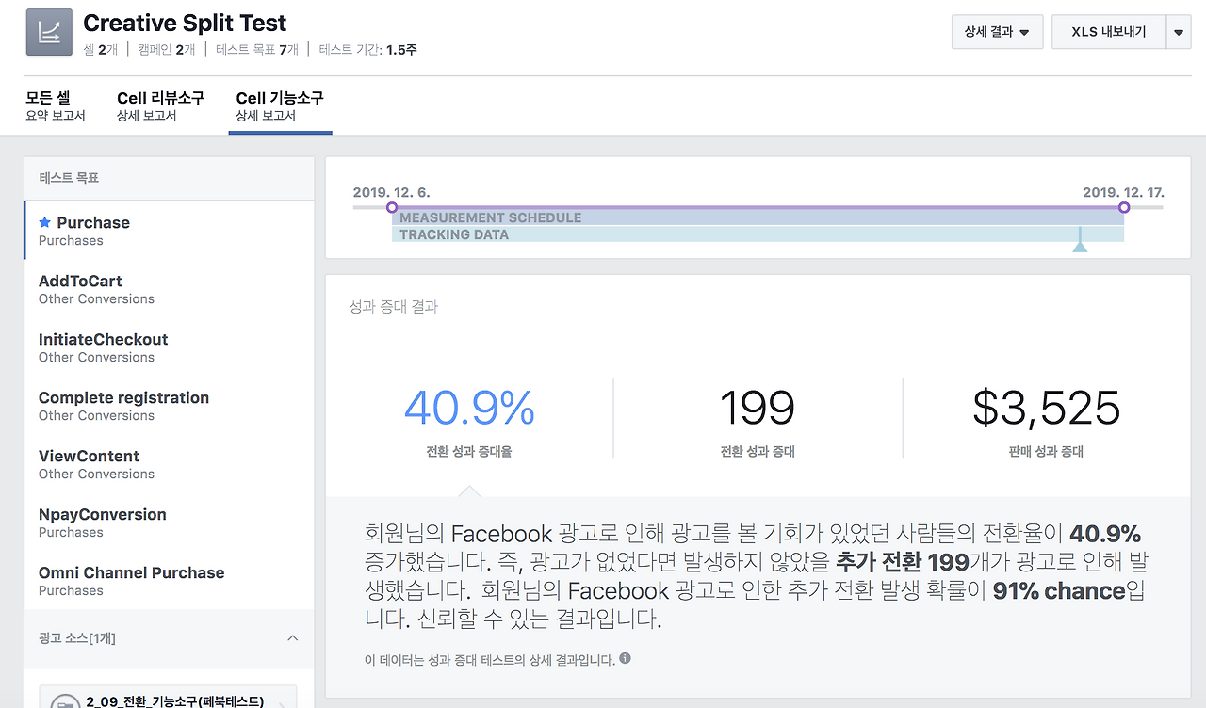Click the star icon next to Purchase
Viewport: 1206px width, 708px height.
click(43, 221)
